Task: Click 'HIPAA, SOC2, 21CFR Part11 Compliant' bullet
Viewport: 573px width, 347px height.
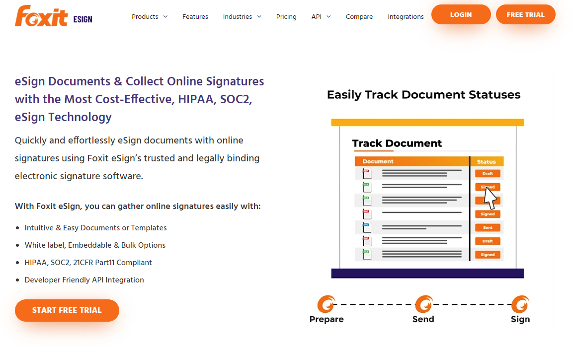Action: coord(88,262)
